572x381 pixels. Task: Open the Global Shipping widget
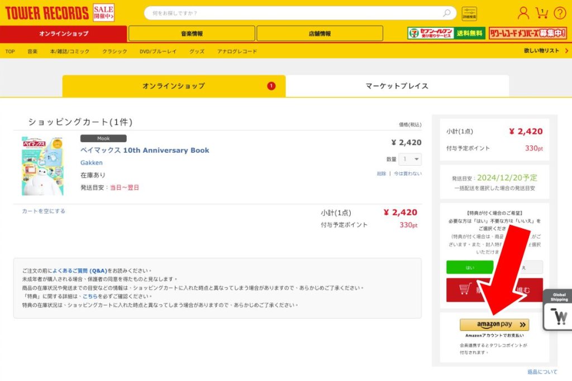click(559, 311)
